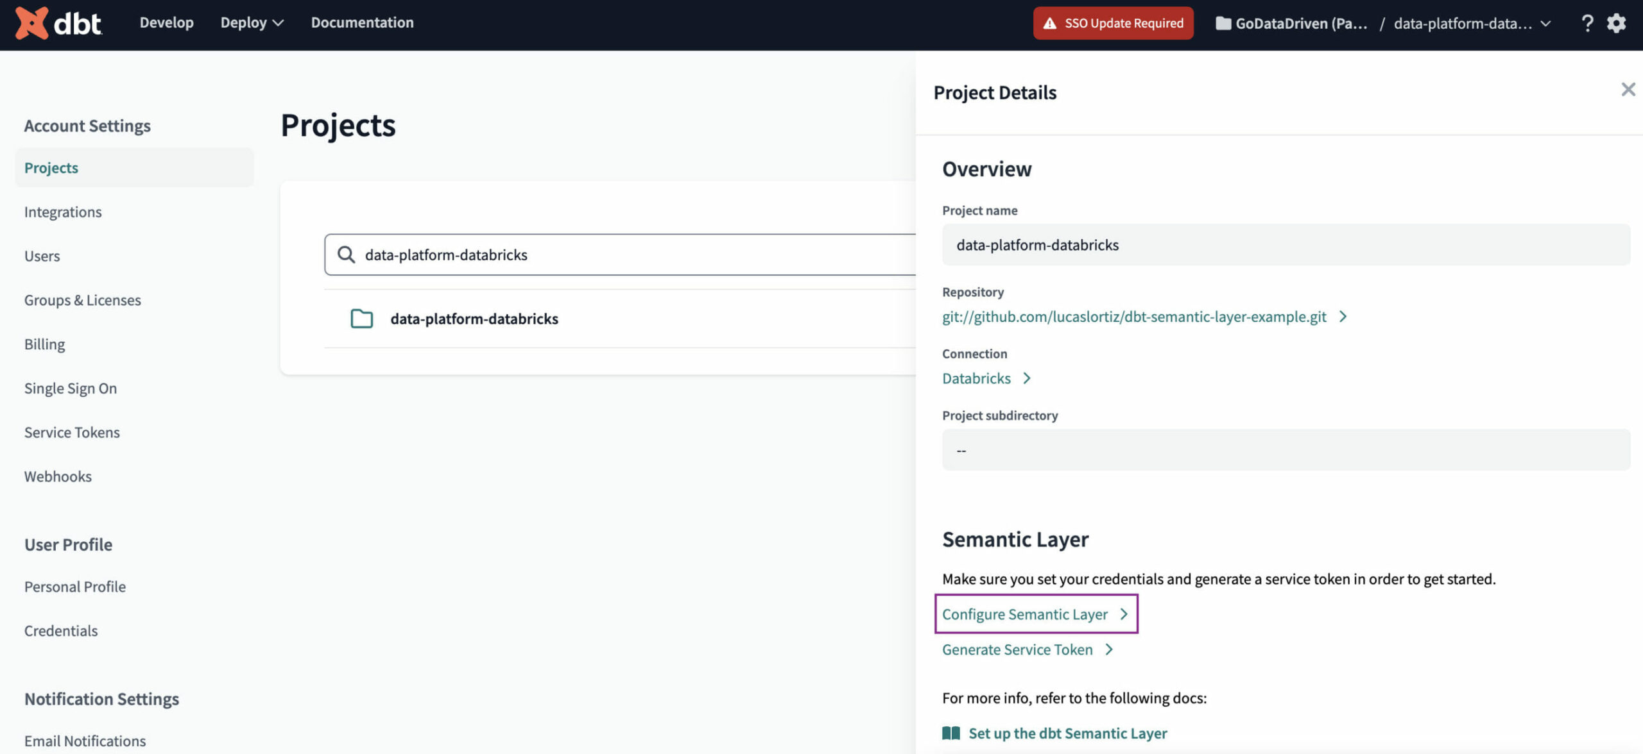
Task: Open the Credentials page
Action: point(61,631)
